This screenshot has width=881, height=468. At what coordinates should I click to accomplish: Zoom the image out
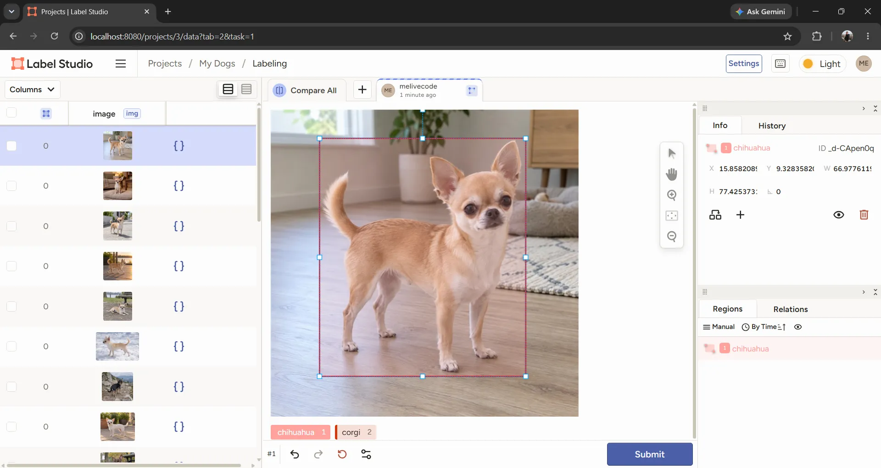point(672,236)
